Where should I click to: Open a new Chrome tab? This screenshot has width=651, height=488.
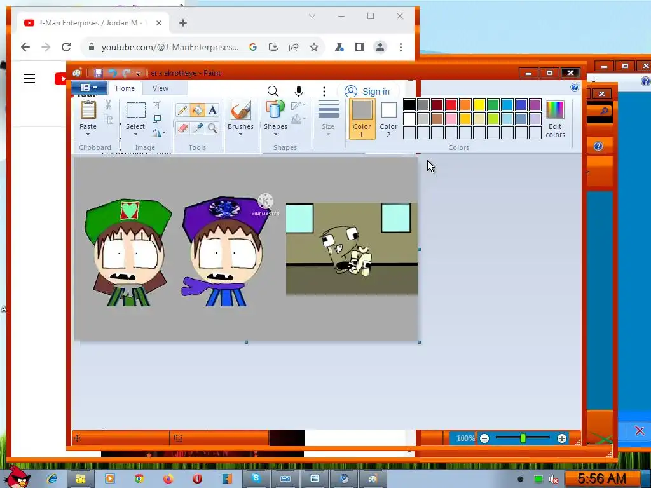tap(183, 23)
